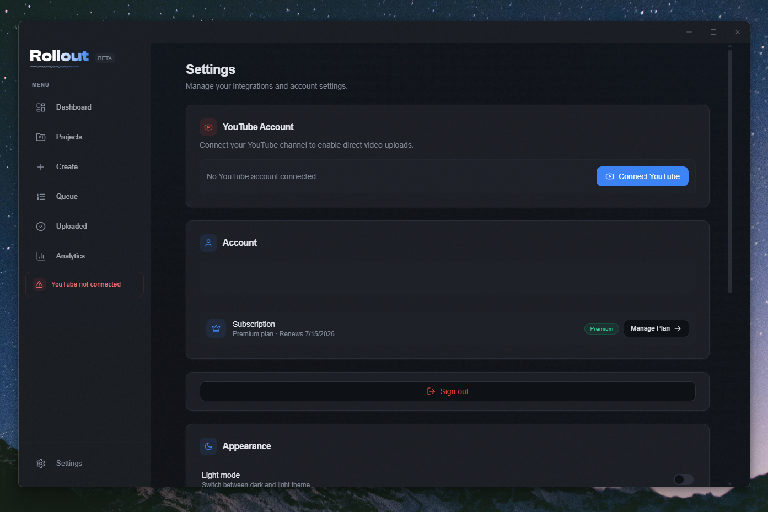Image resolution: width=768 pixels, height=512 pixels.
Task: Click the Queue list icon
Action: [x=41, y=197]
